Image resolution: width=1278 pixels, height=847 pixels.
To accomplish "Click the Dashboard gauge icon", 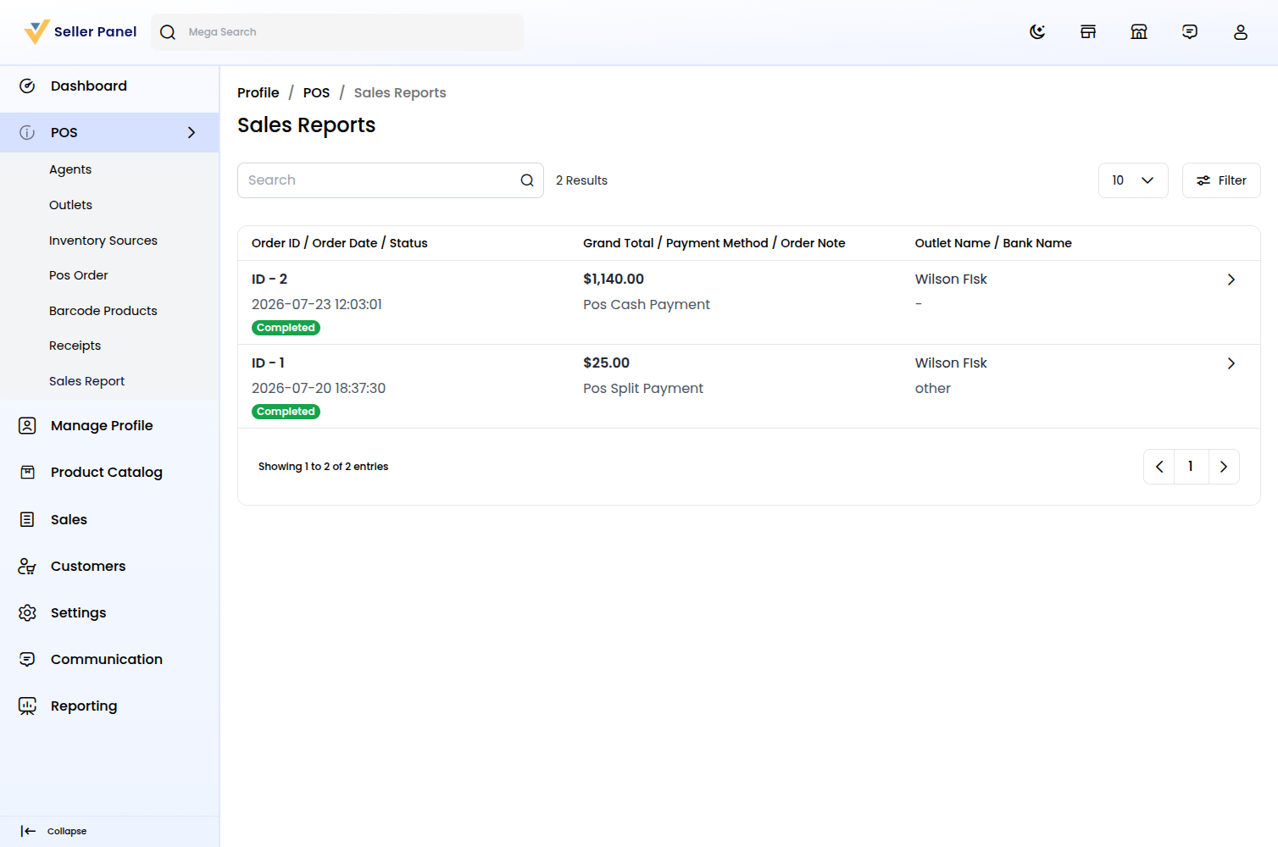I will (27, 86).
